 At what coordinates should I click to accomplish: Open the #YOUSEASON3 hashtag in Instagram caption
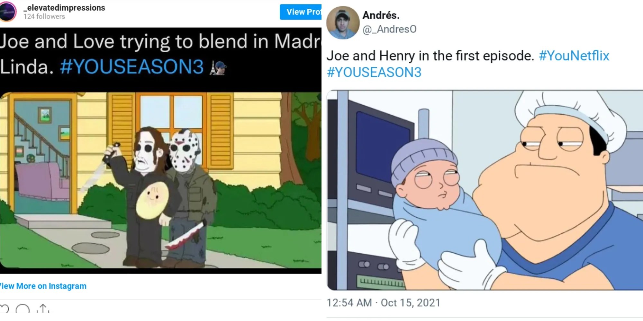click(132, 67)
